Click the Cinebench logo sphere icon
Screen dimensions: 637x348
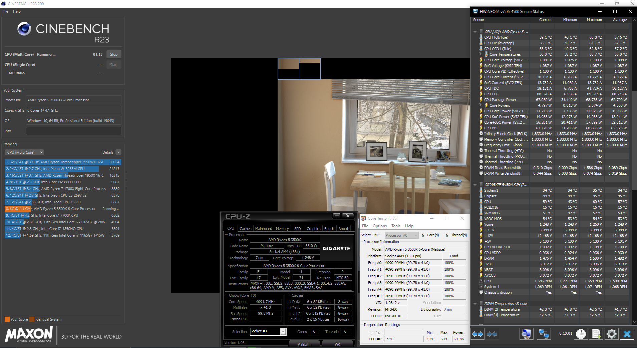pos(24,29)
